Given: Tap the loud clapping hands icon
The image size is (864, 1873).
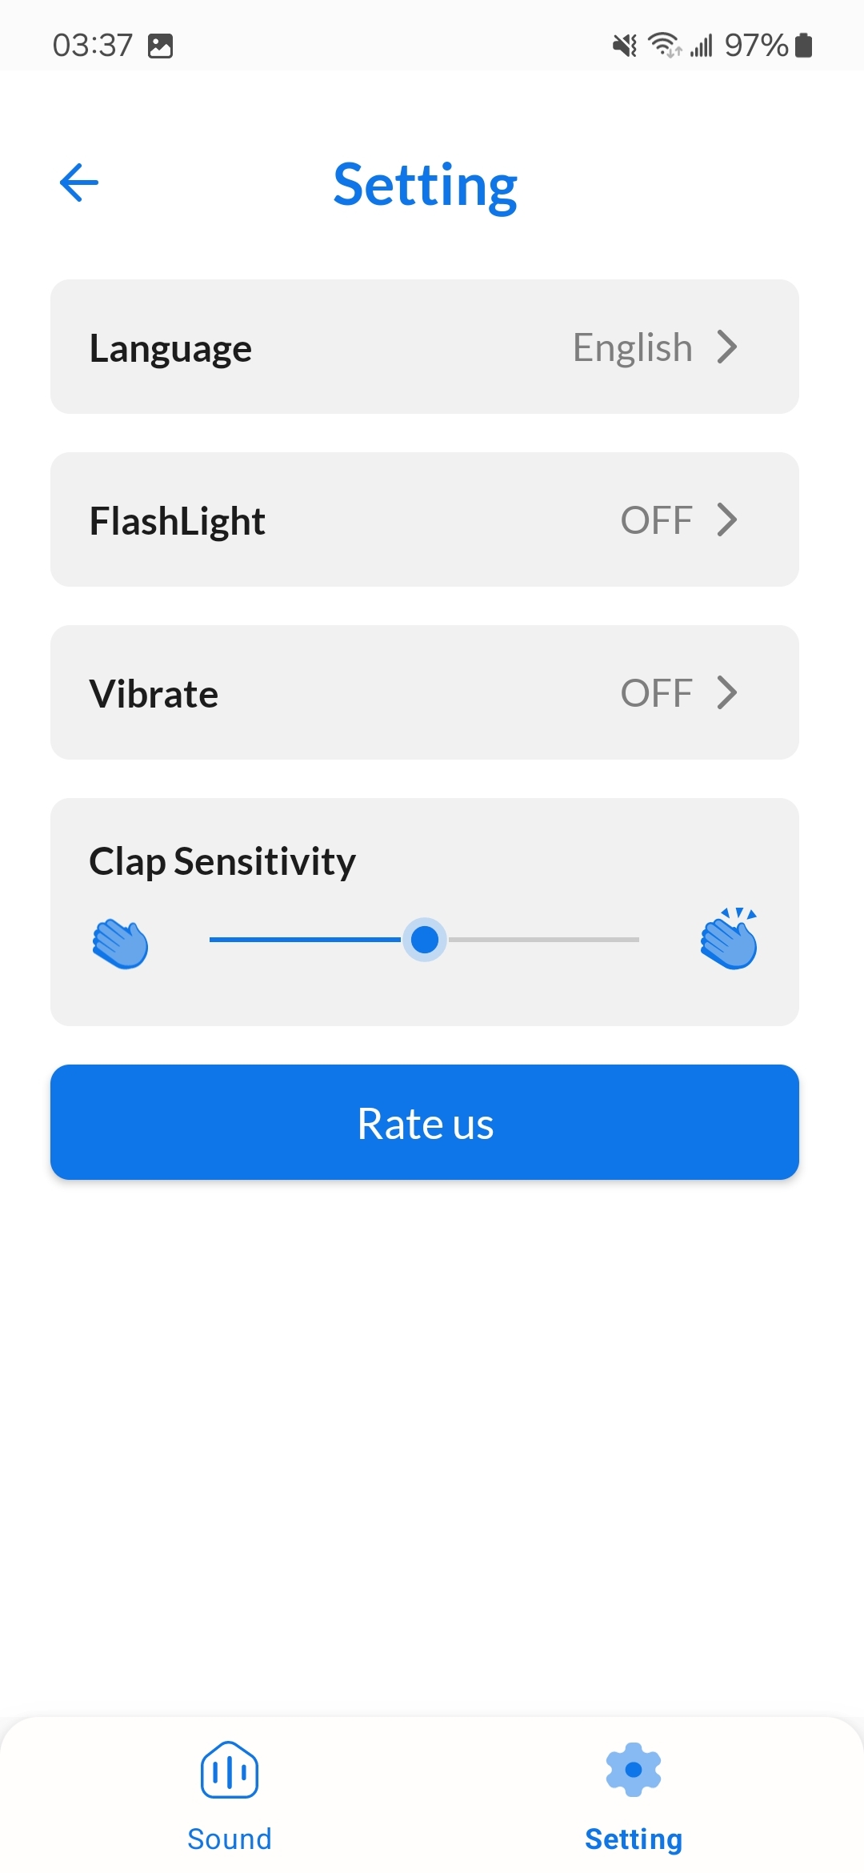Looking at the screenshot, I should (729, 939).
